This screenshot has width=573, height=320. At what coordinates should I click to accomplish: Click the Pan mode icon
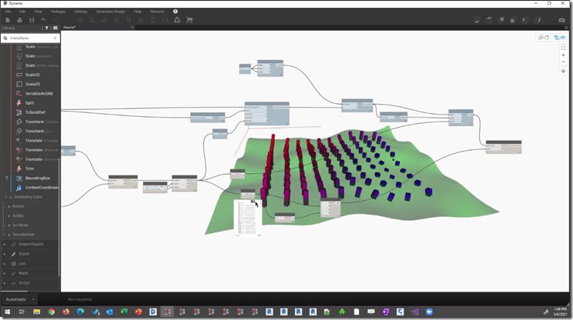564,71
